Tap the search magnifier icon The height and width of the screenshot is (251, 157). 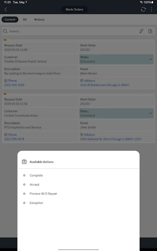pyautogui.click(x=5, y=31)
